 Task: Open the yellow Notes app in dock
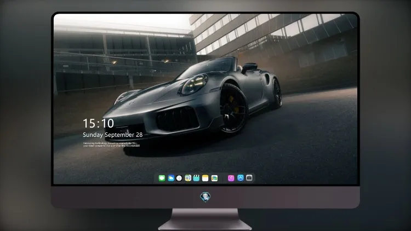[206, 178]
